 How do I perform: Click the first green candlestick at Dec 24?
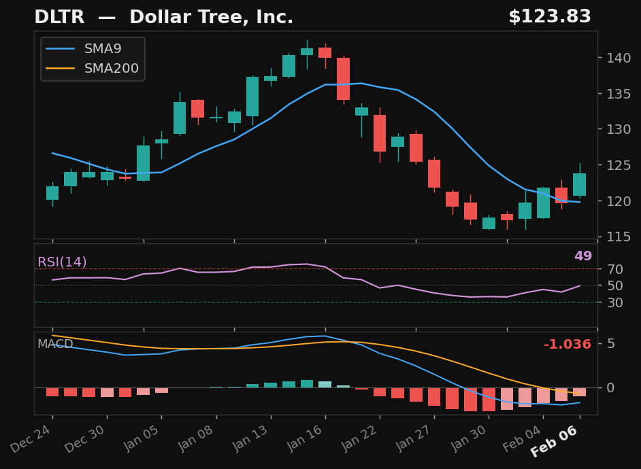(52, 193)
